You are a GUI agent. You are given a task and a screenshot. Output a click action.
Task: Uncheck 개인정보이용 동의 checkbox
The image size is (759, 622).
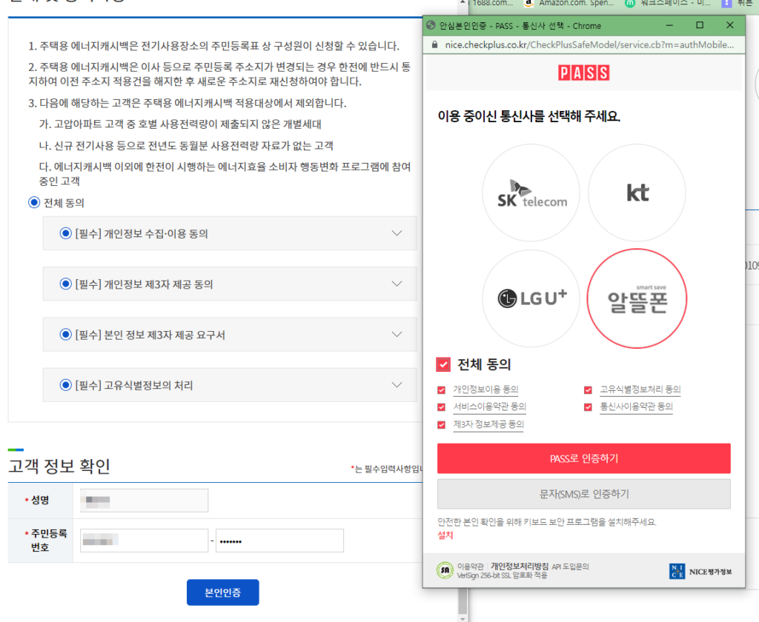(x=441, y=389)
